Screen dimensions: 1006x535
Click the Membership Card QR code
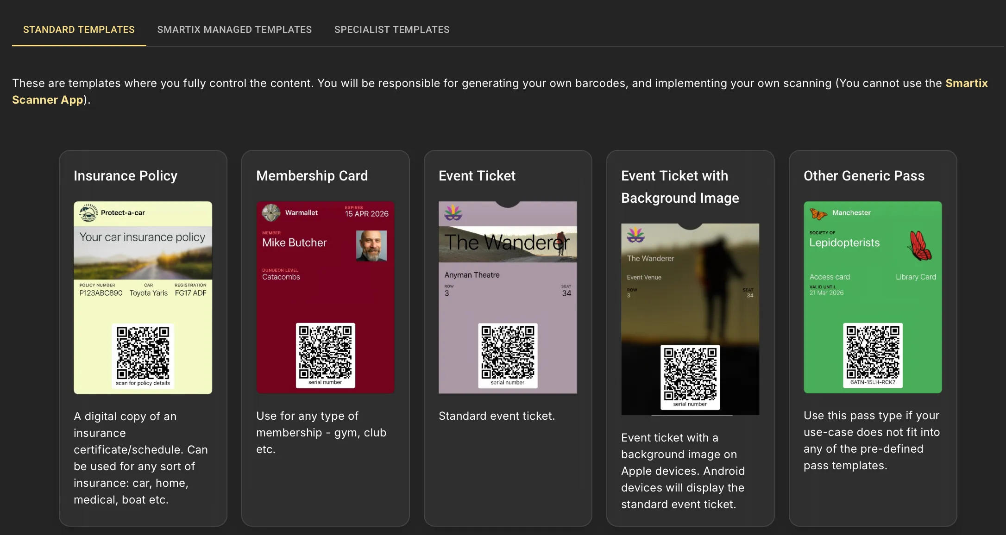[325, 352]
